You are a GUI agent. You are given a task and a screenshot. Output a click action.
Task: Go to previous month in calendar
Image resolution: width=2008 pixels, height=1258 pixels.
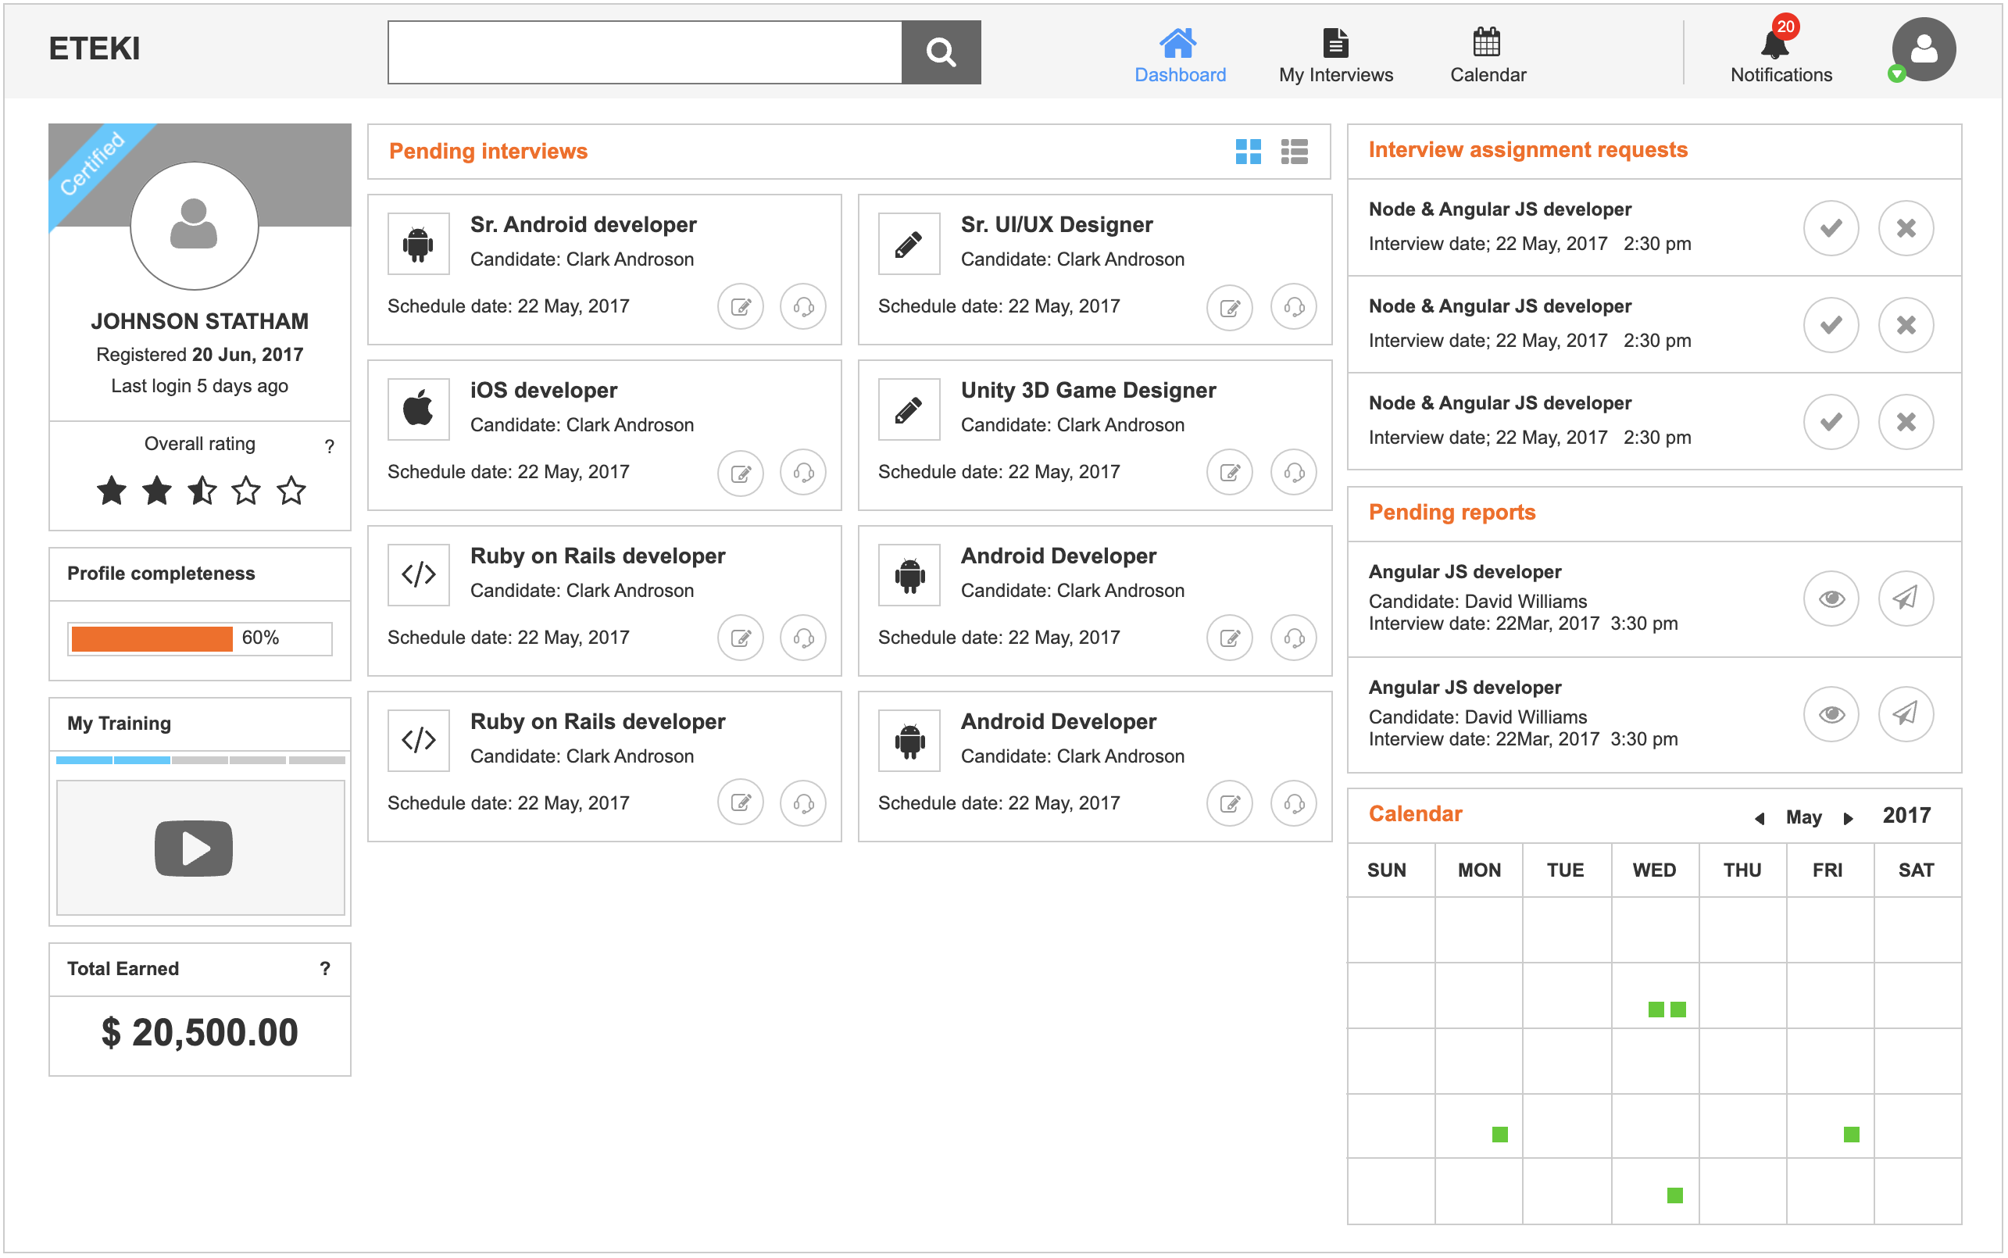pyautogui.click(x=1760, y=819)
